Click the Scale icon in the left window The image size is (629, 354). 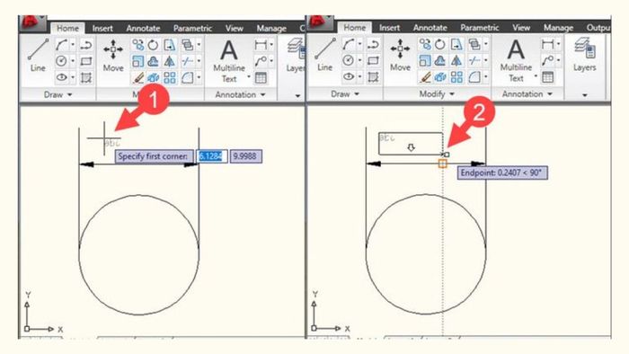[138, 61]
